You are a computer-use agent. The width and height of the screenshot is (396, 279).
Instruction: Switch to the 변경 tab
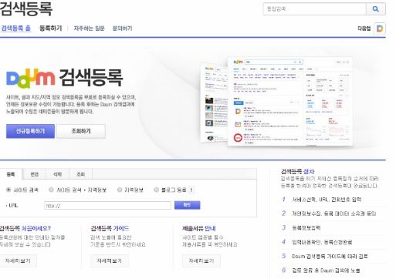(35, 174)
